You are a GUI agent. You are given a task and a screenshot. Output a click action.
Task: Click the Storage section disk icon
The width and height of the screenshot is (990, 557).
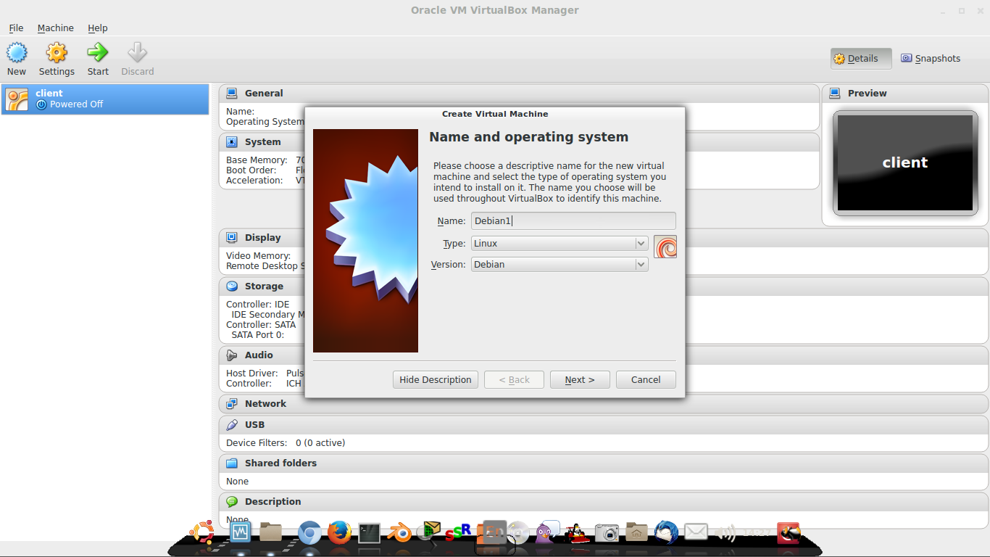click(x=232, y=286)
